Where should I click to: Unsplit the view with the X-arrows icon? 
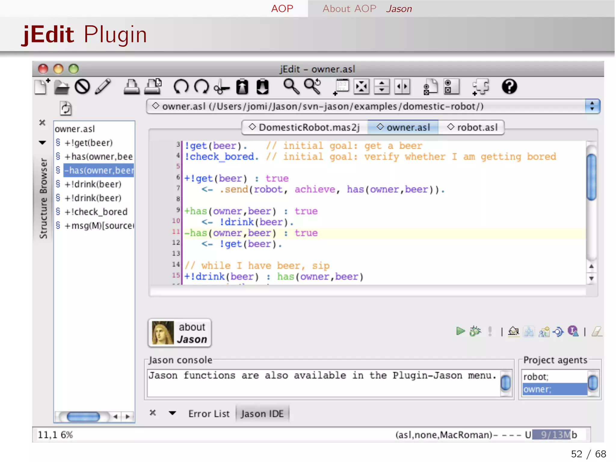(361, 87)
